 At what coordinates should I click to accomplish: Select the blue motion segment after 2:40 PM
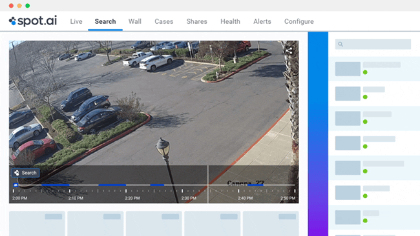coord(255,184)
